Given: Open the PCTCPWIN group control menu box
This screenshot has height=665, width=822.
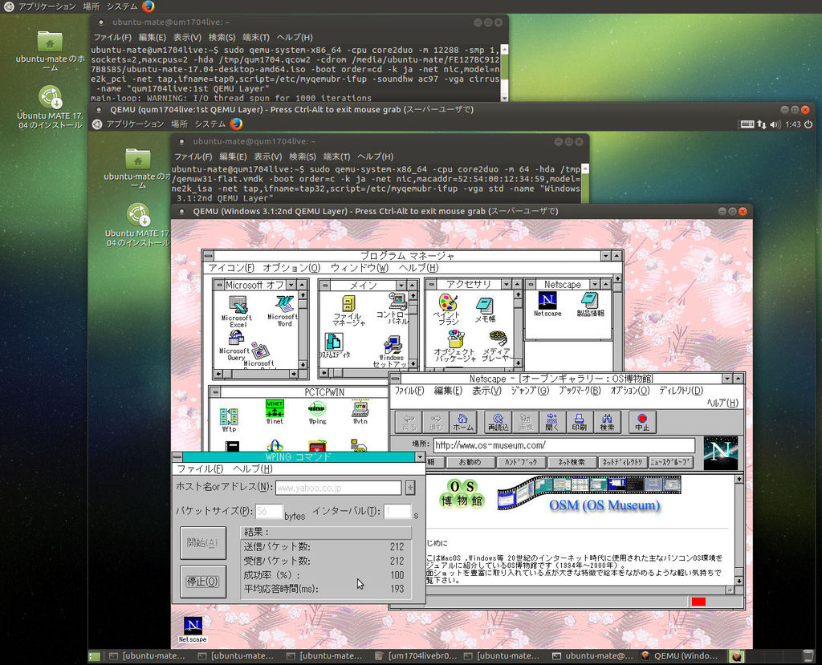Looking at the screenshot, I should (215, 391).
